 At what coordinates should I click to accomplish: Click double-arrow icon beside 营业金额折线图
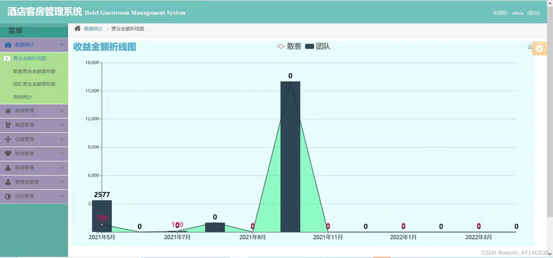coord(7,59)
